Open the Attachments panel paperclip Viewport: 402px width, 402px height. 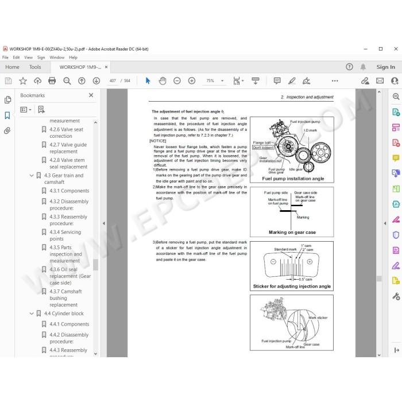click(x=7, y=131)
